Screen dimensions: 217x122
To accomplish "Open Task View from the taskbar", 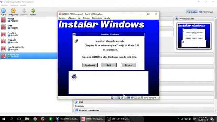I will [x=19, y=119].
